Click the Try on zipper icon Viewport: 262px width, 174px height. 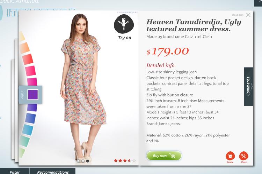tap(124, 24)
